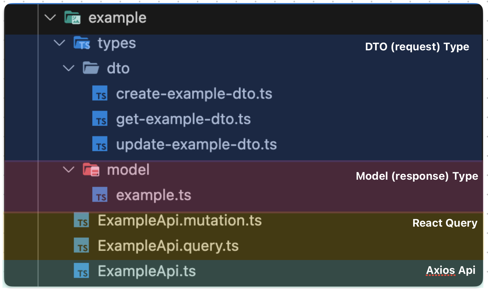The width and height of the screenshot is (488, 289).
Task: Open create-example-dto.ts file
Action: click(194, 94)
